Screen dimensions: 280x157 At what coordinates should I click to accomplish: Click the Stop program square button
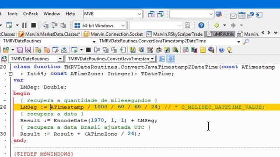coord(33,25)
